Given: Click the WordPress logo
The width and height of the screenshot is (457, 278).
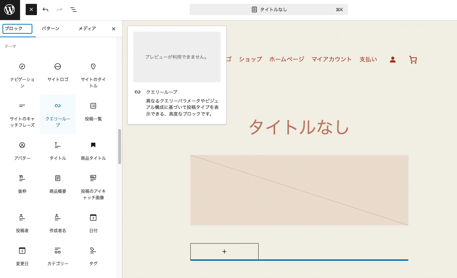Looking at the screenshot, I should tap(9, 9).
